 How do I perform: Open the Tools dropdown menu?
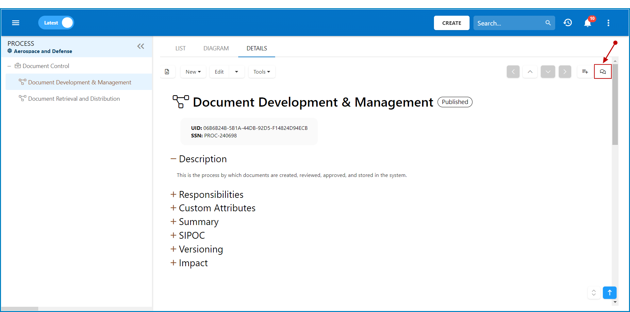coord(262,72)
